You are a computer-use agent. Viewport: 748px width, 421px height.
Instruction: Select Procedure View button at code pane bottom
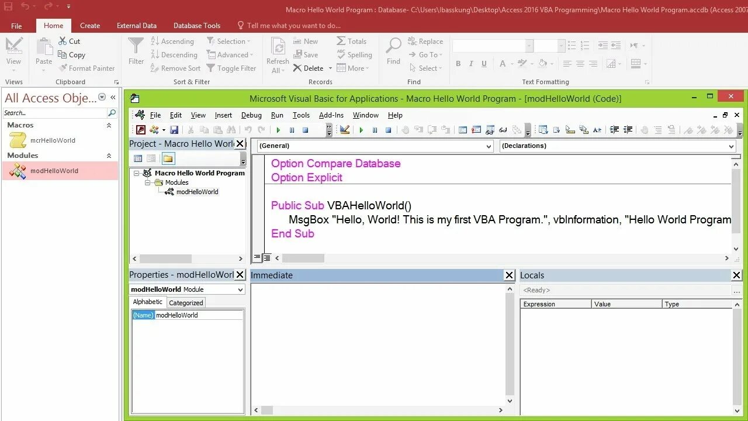point(257,258)
